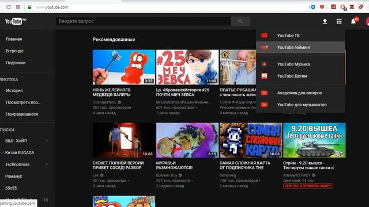Click the first red extension icon in browser toolbar
Image resolution: width=369 pixels, height=207 pixels.
333,7
